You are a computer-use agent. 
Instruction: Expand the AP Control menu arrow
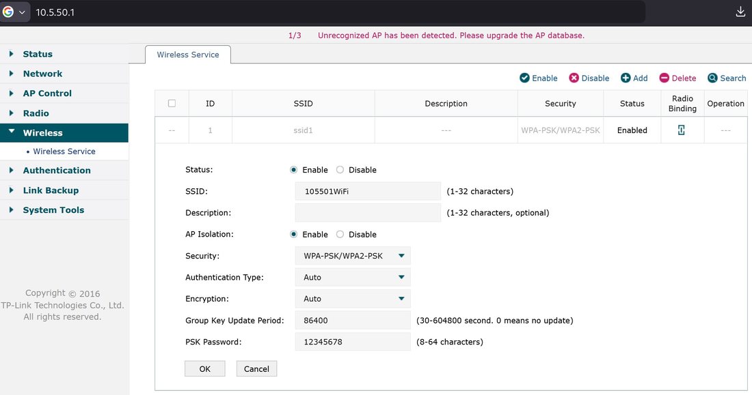[11, 93]
